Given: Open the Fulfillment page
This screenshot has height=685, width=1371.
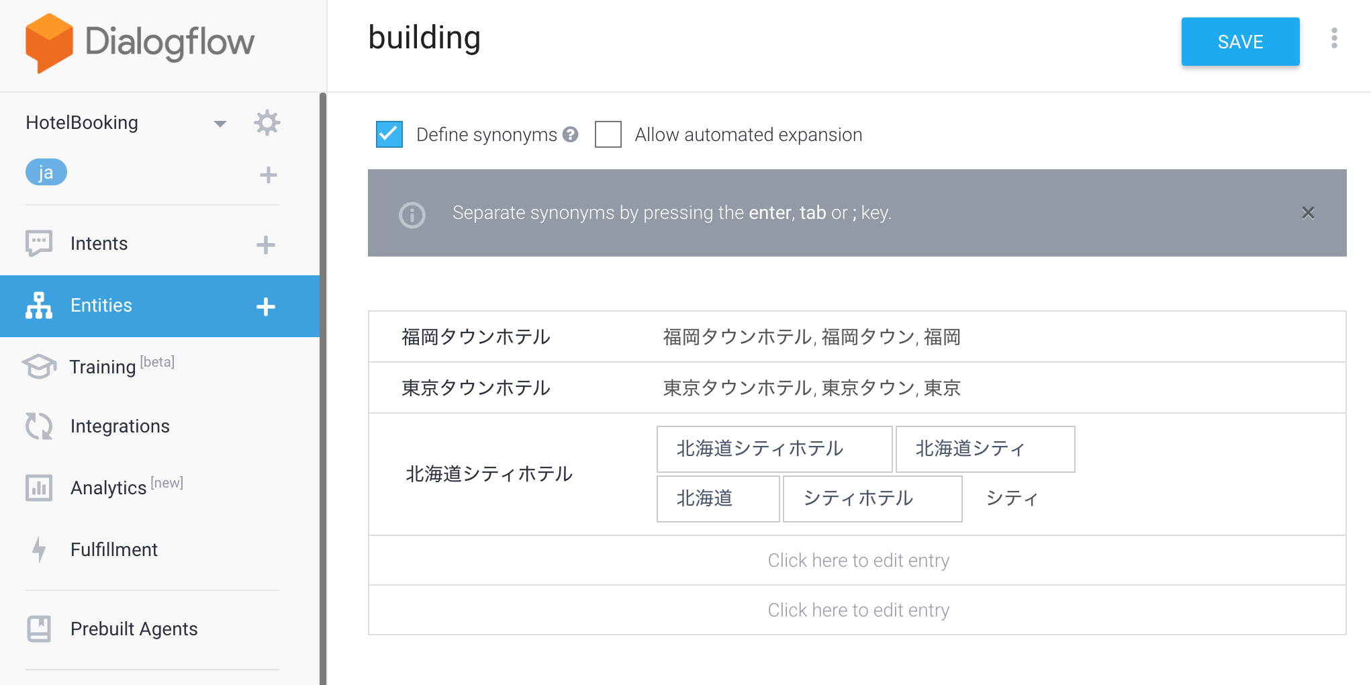Looking at the screenshot, I should pyautogui.click(x=113, y=550).
